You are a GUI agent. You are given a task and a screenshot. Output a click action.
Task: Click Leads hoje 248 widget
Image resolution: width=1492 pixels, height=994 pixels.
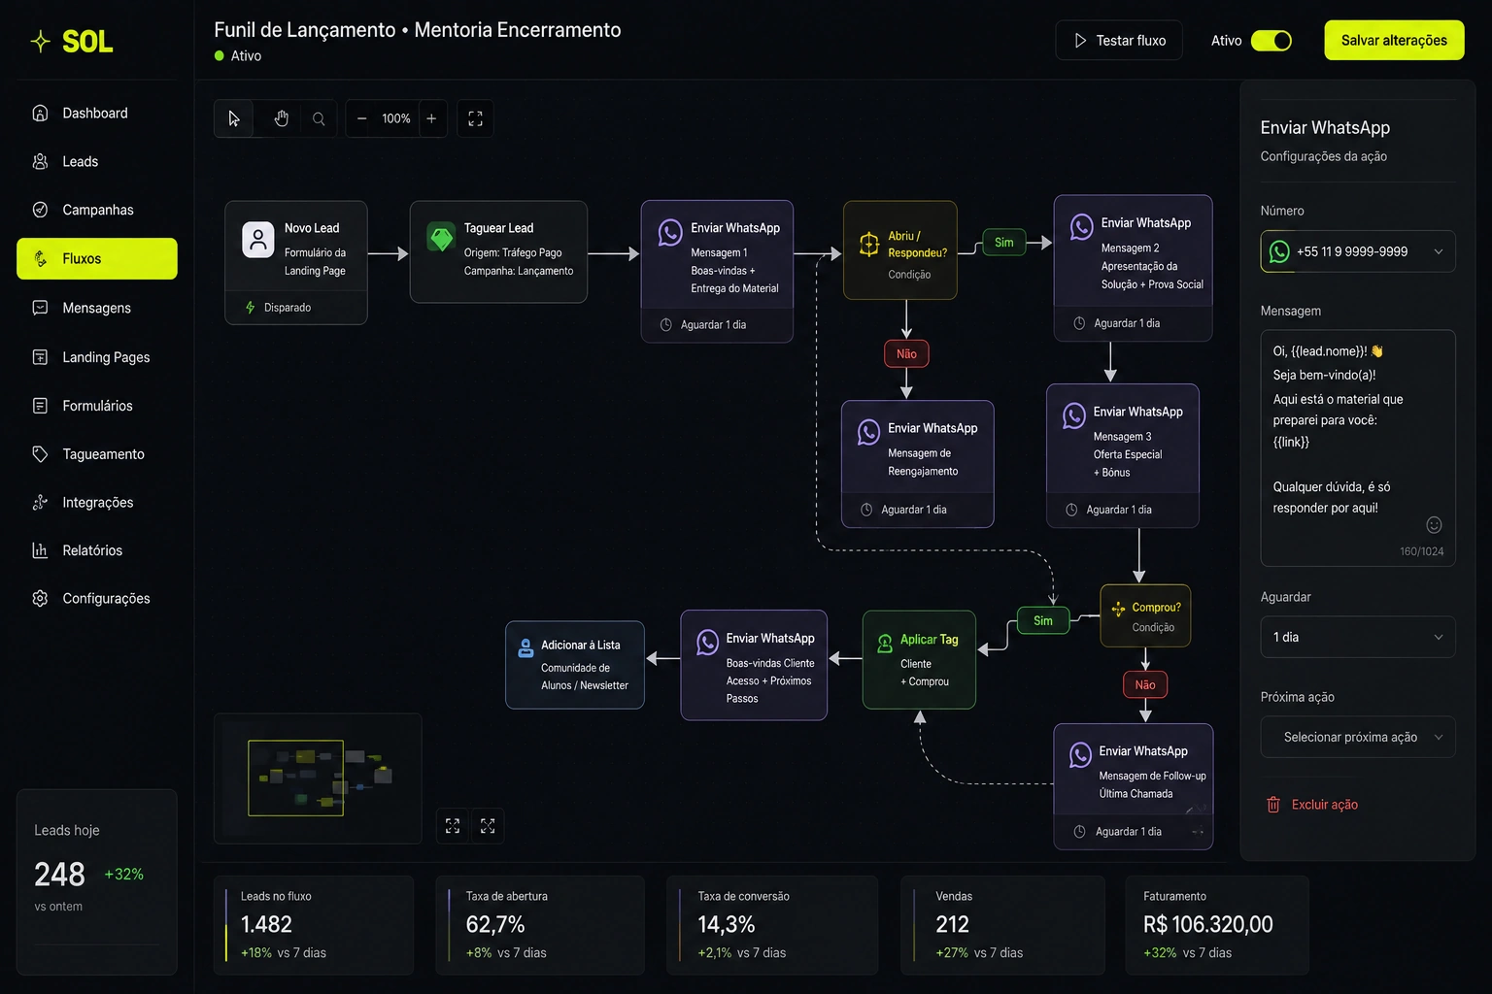point(96,881)
